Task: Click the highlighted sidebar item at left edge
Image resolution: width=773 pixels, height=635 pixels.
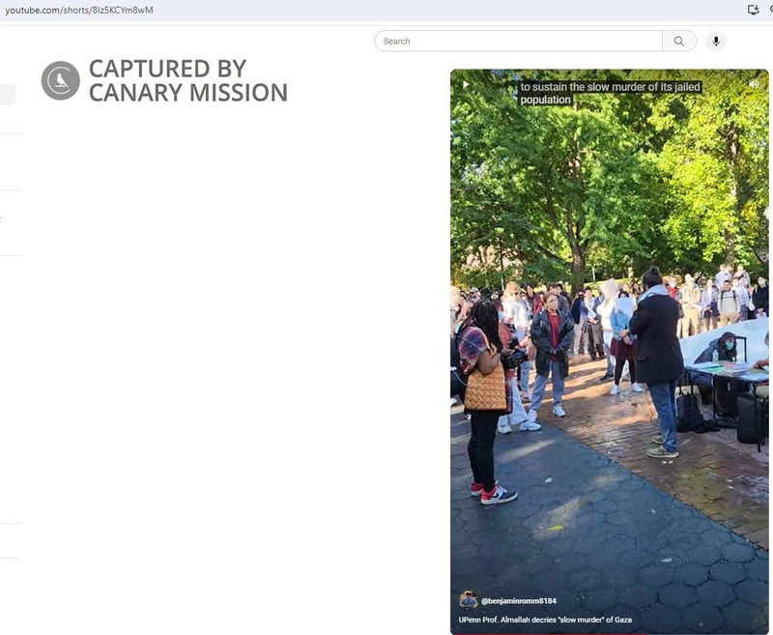Action: 8,94
